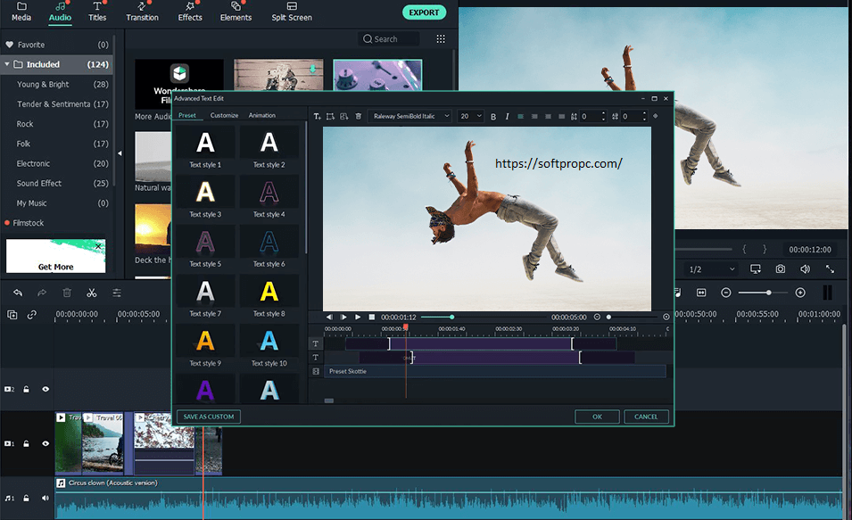Hide video track 1 using its eye icon
Viewport: 852px width, 520px height.
tap(45, 443)
